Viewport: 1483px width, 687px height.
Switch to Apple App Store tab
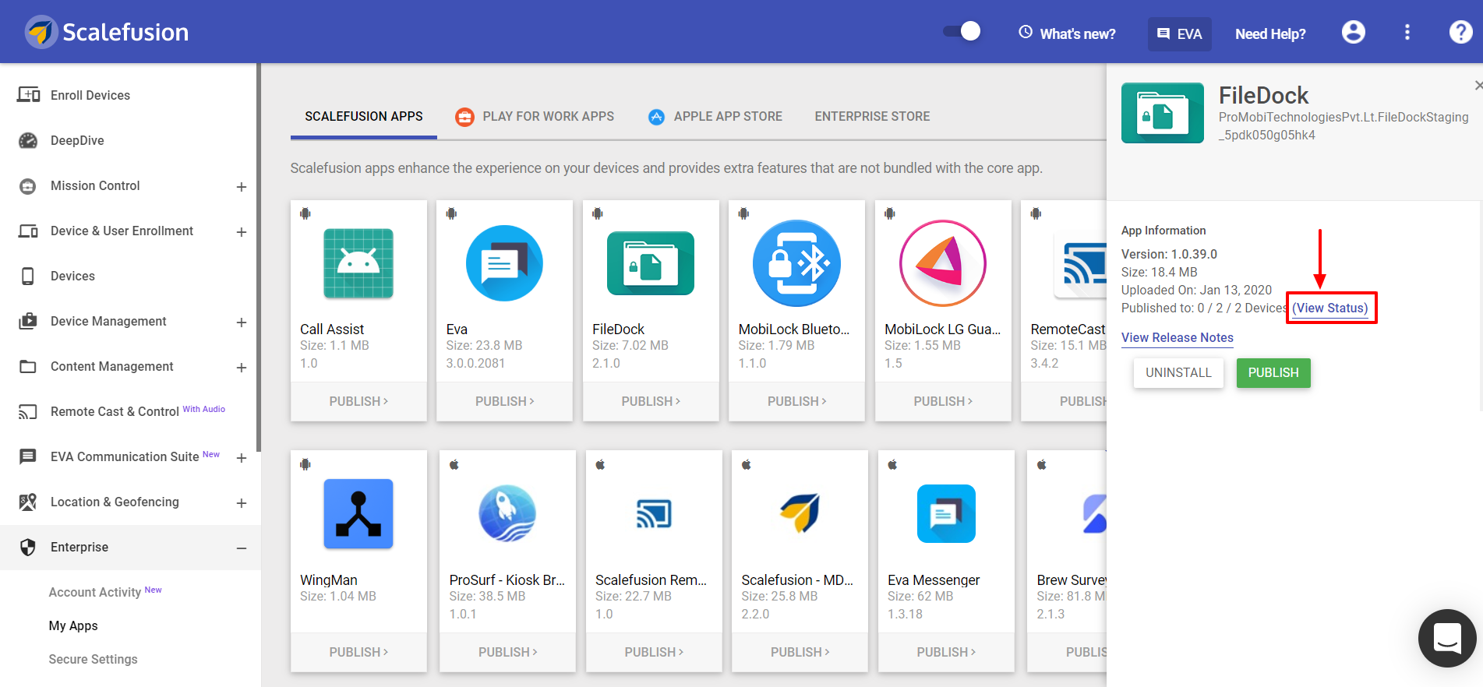tap(715, 116)
